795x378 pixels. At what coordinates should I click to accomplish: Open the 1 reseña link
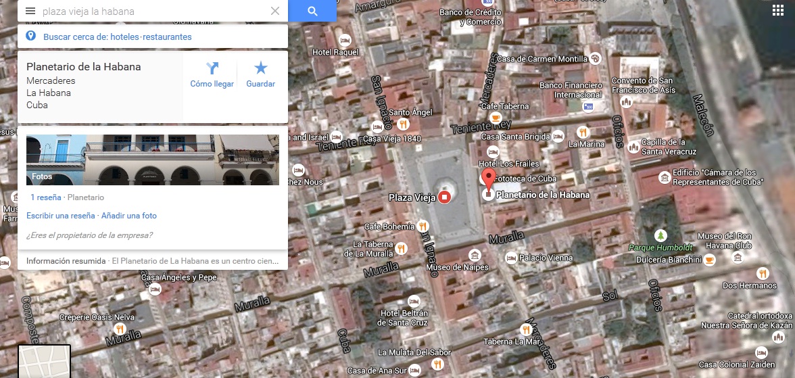pos(46,197)
